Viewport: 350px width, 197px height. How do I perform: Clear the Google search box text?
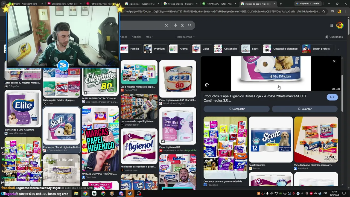pyautogui.click(x=166, y=25)
